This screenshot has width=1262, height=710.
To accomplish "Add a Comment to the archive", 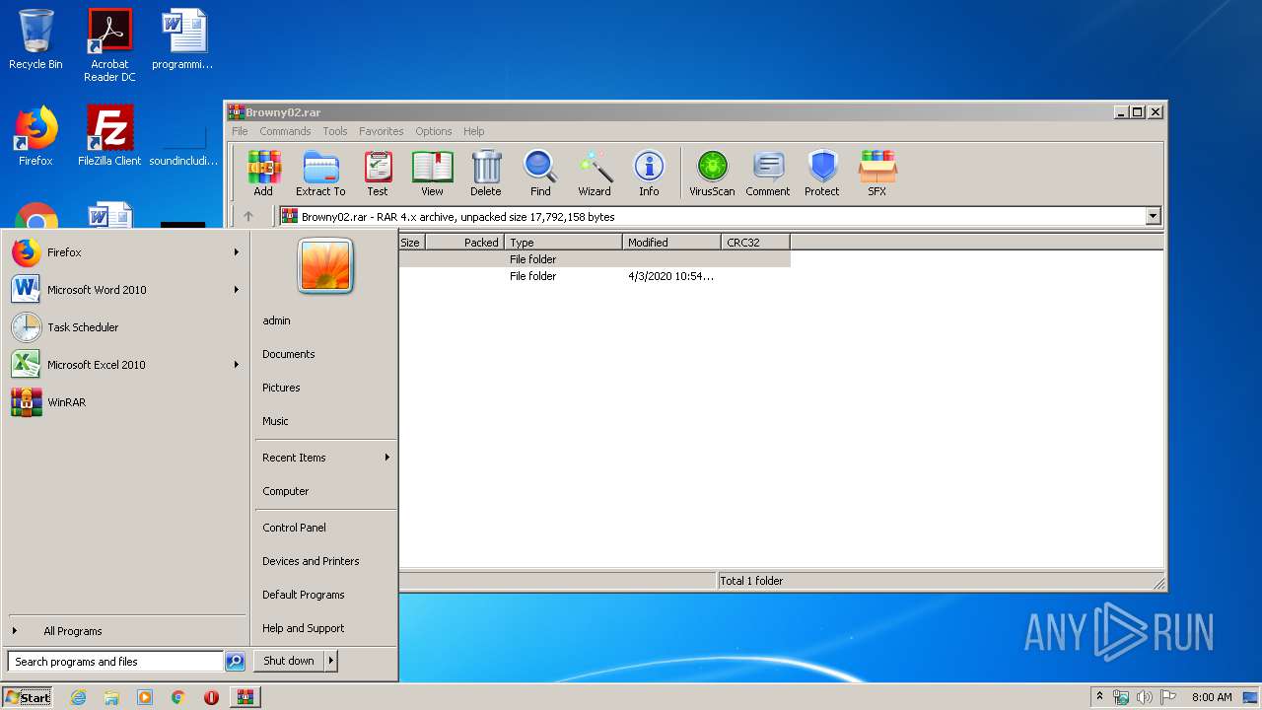I will click(x=768, y=174).
